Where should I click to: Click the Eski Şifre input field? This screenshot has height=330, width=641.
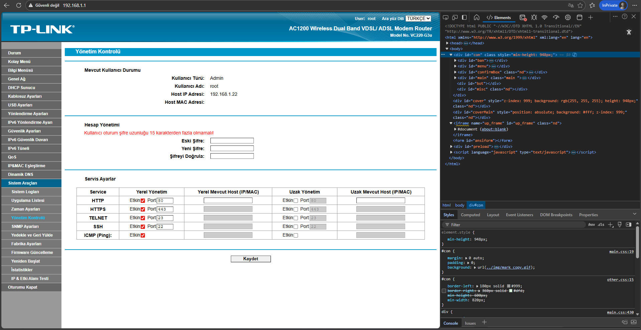coord(232,141)
